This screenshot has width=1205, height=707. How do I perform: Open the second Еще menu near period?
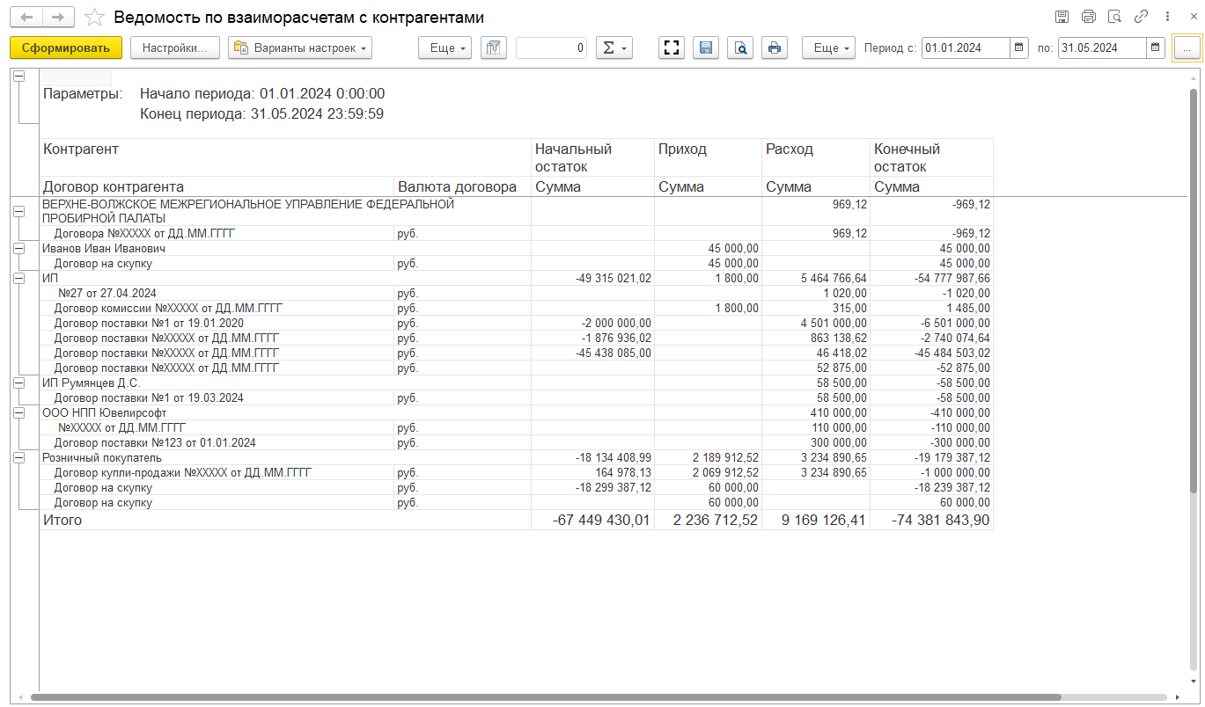[x=828, y=48]
